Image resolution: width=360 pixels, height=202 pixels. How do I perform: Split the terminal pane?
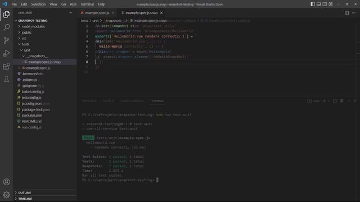[x=335, y=101]
